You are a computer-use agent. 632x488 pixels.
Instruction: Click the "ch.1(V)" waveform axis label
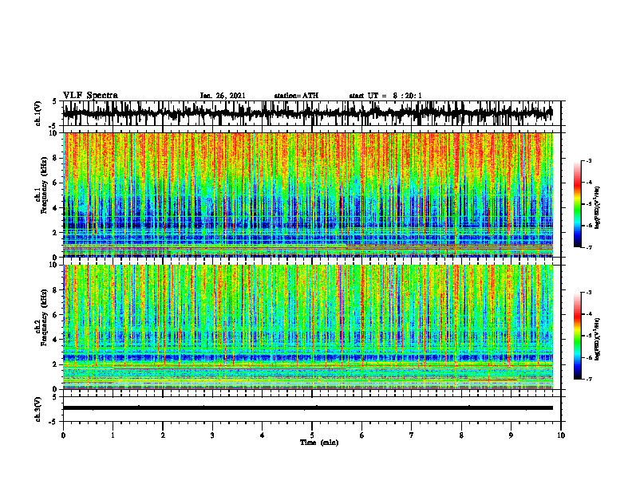coord(38,113)
